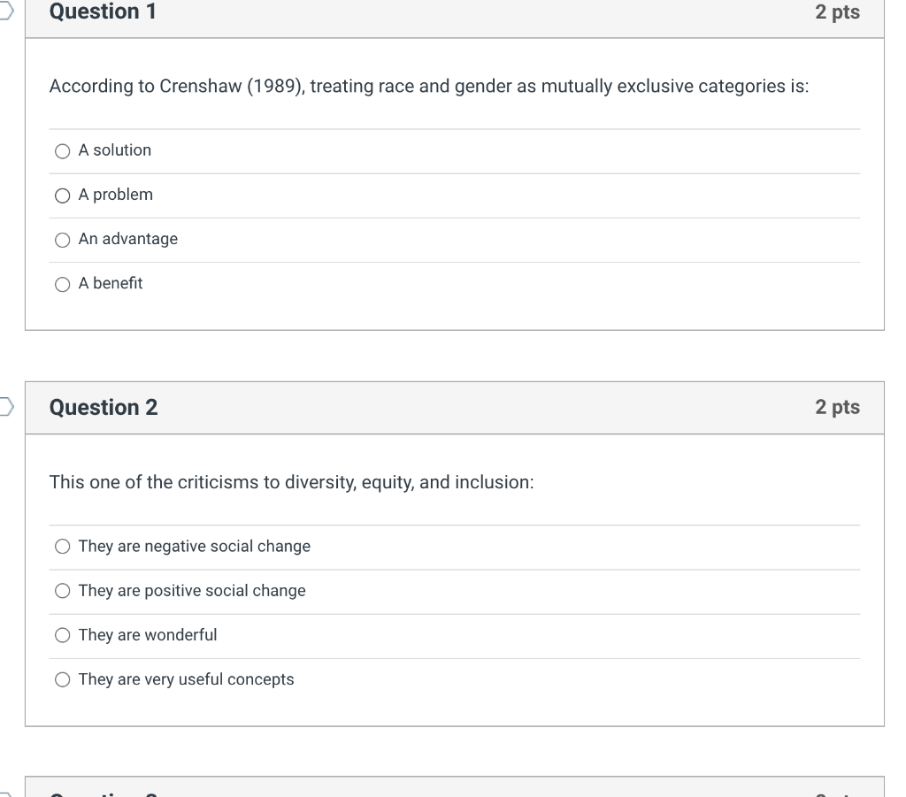Select "They are negative social change"
Image resolution: width=906 pixels, height=797 pixels.
click(x=62, y=546)
